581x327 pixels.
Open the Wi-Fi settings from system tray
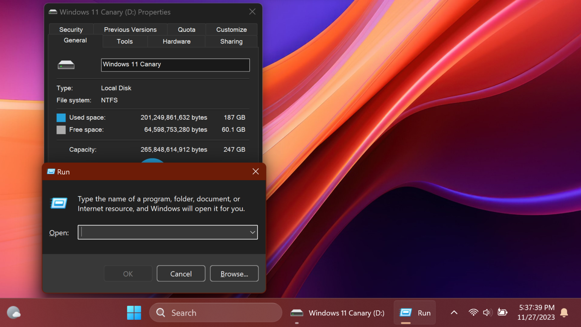pos(473,312)
